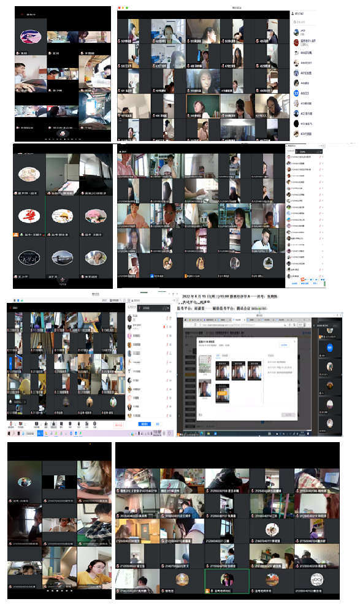This screenshot has height=604, width=360.
Task: Select second tab in snapshot dialog
Action: 224,355
